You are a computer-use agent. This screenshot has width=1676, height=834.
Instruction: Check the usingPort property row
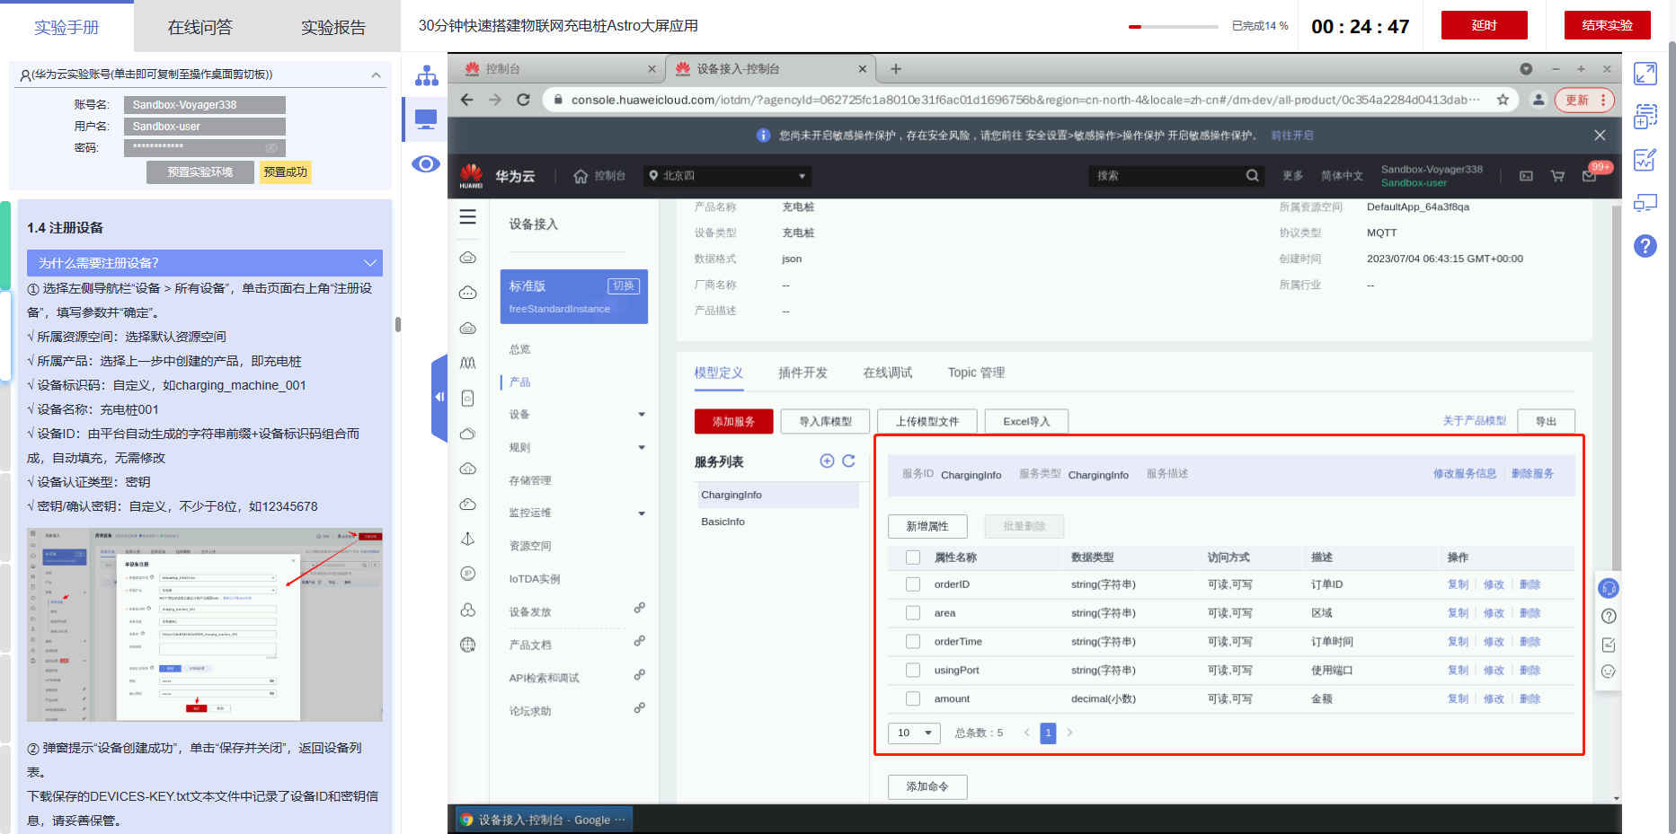click(913, 671)
